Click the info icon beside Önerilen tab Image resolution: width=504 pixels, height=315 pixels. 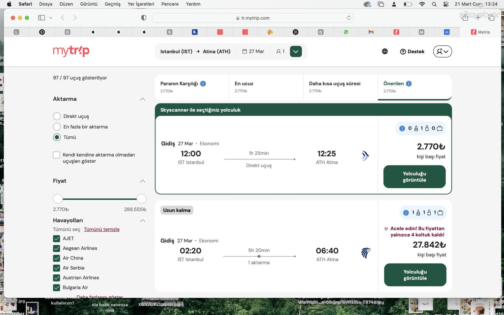(x=408, y=83)
